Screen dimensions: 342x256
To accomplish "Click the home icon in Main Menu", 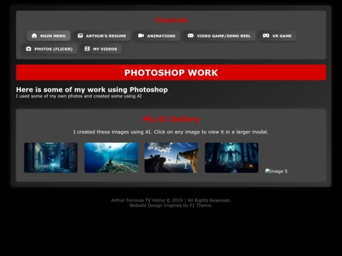I will tap(34, 35).
